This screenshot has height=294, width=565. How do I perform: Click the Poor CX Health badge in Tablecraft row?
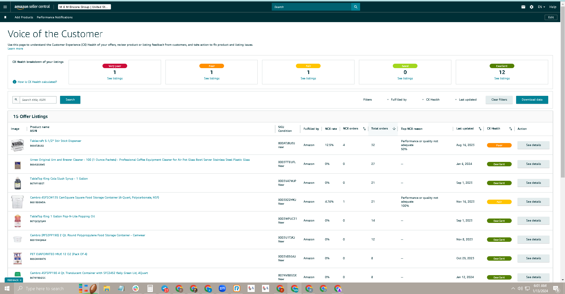pyautogui.click(x=499, y=145)
